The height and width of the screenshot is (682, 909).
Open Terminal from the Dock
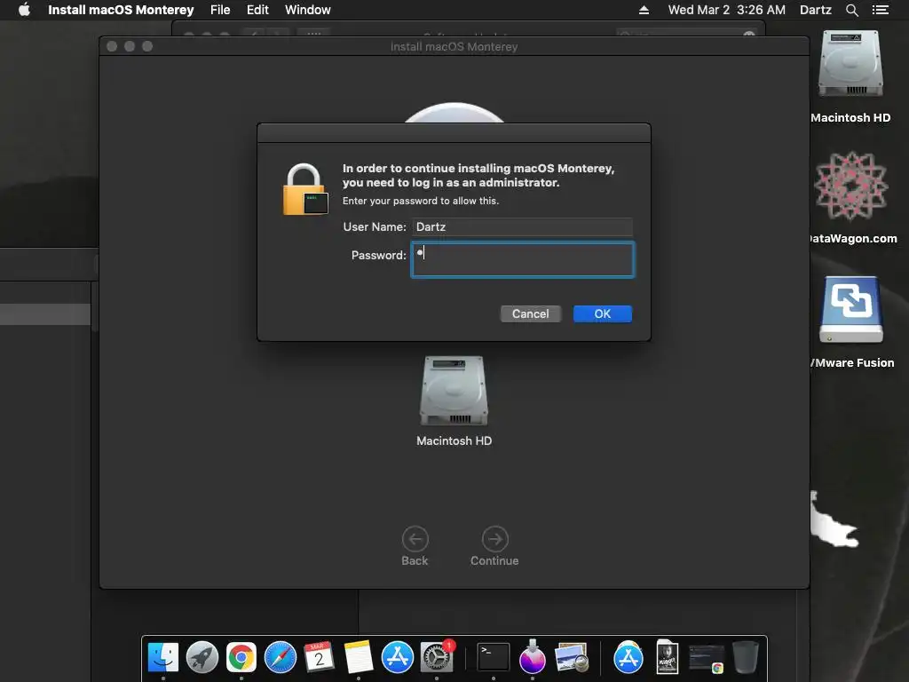tap(494, 658)
